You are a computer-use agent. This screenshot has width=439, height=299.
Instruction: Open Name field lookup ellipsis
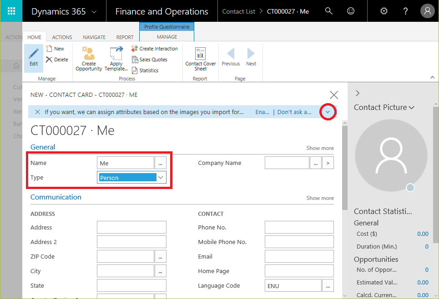click(x=160, y=163)
